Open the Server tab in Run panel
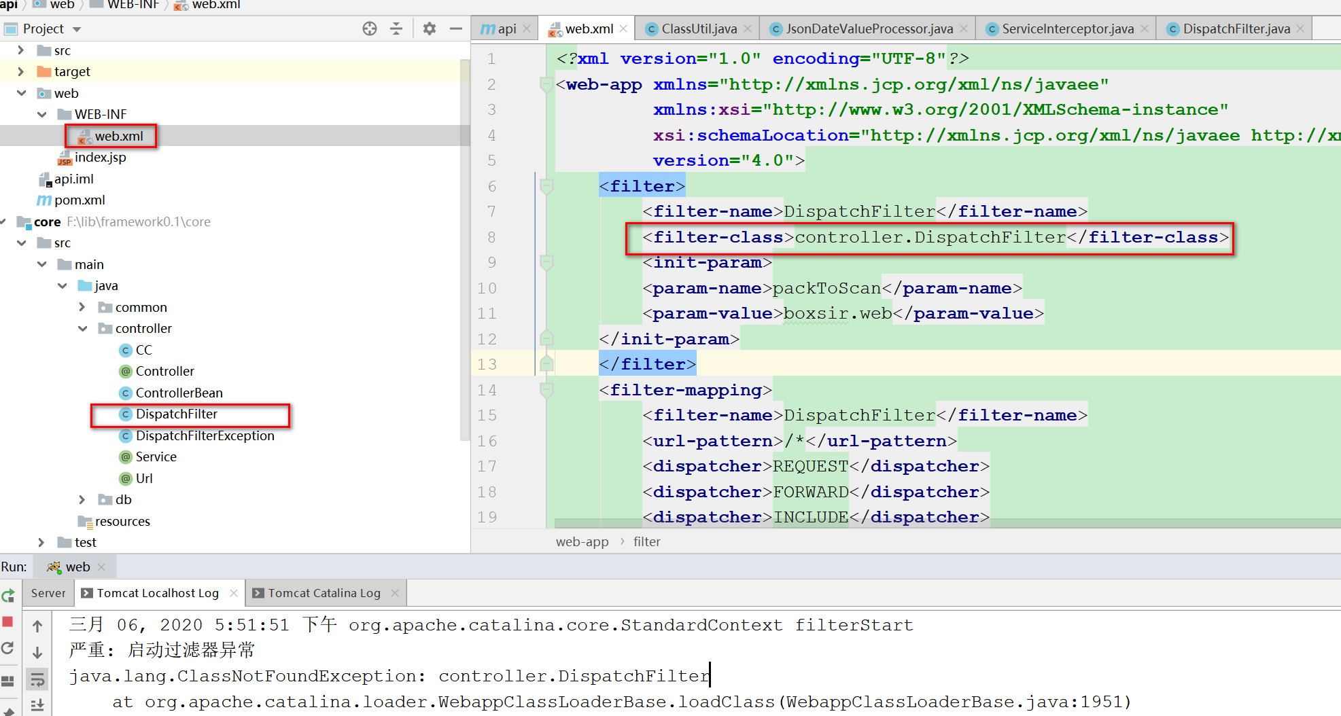 tap(48, 593)
